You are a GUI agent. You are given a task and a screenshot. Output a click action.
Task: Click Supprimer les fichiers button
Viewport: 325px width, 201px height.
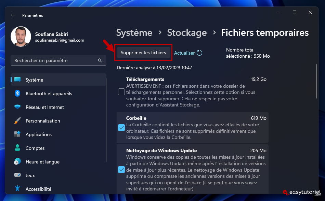click(143, 53)
